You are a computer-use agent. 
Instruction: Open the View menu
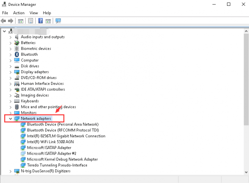coord(34,13)
